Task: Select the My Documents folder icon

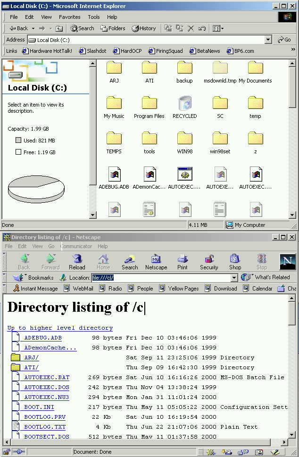Action: pyautogui.click(x=255, y=67)
